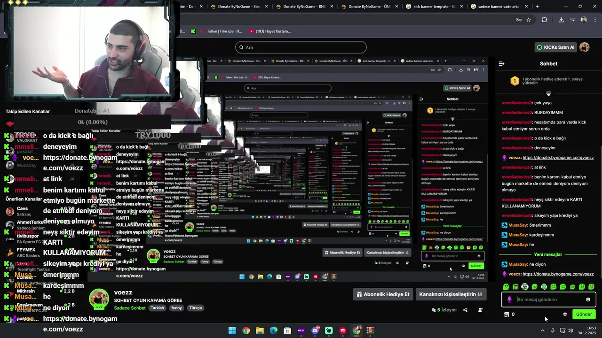Open the Kick bookmark in bookmarks bar
Image resolution: width=602 pixels, height=338 pixels.
(193, 31)
